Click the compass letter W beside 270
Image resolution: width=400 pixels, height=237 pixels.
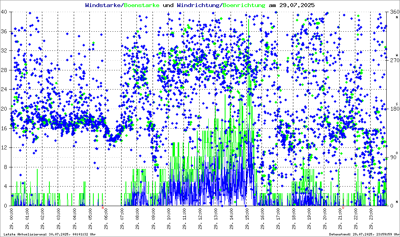point(397,55)
